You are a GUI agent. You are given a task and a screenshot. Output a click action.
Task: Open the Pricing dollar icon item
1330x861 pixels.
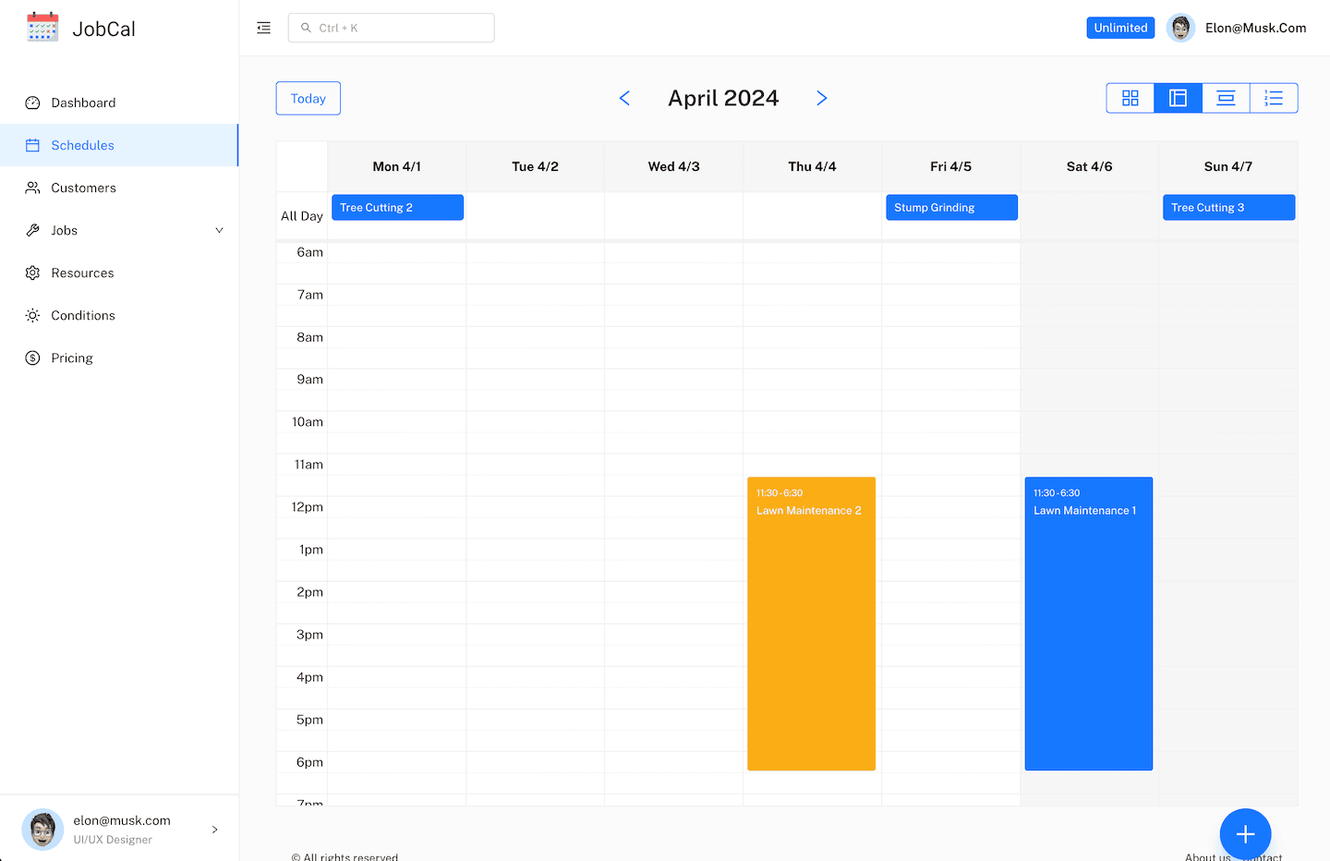(x=71, y=358)
